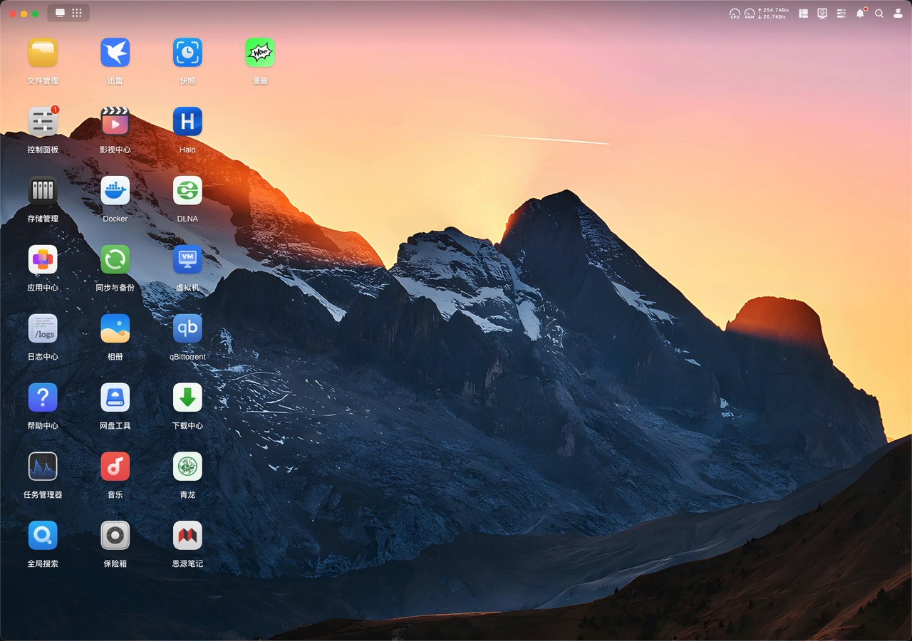This screenshot has height=641, width=912.
Task: Launch the Halo app
Action: [x=187, y=122]
